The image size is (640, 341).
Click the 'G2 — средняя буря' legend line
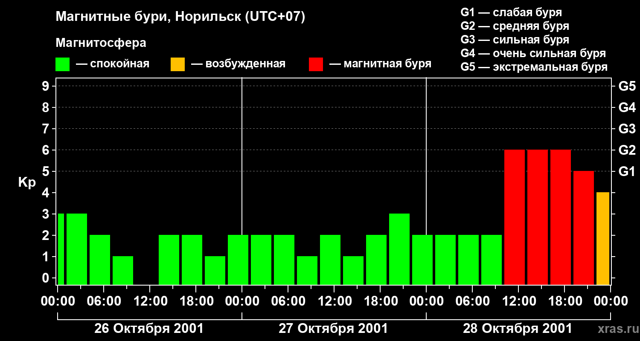(515, 26)
